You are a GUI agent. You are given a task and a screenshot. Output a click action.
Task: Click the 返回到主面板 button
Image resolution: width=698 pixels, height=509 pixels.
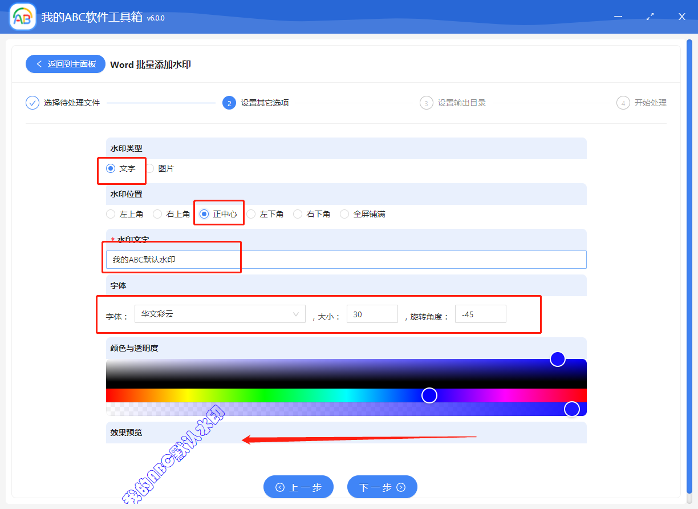(x=65, y=64)
